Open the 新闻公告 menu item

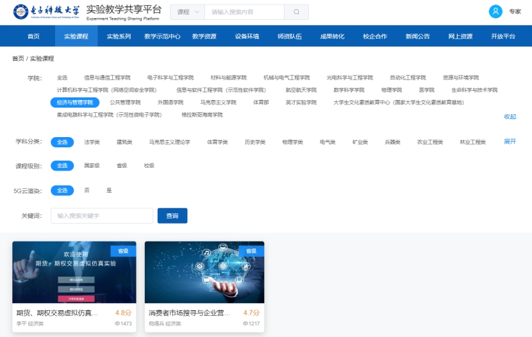(x=417, y=37)
